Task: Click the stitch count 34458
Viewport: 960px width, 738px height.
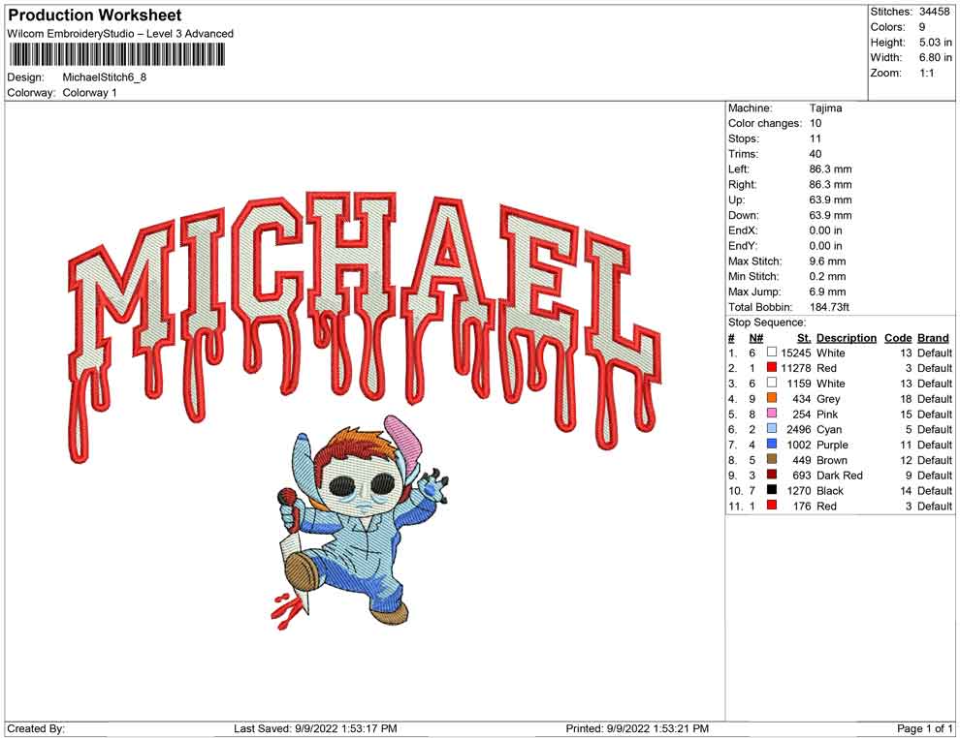Action: click(x=934, y=12)
